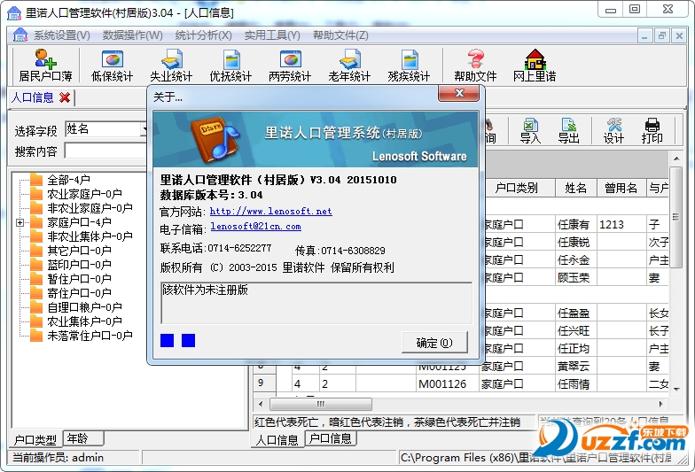Click the table's vertical scrollbar down arrow
The width and height of the screenshot is (695, 472).
click(676, 390)
